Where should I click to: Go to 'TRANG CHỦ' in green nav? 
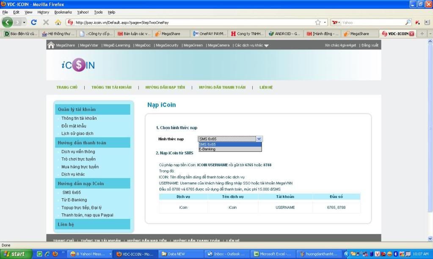(x=67, y=87)
